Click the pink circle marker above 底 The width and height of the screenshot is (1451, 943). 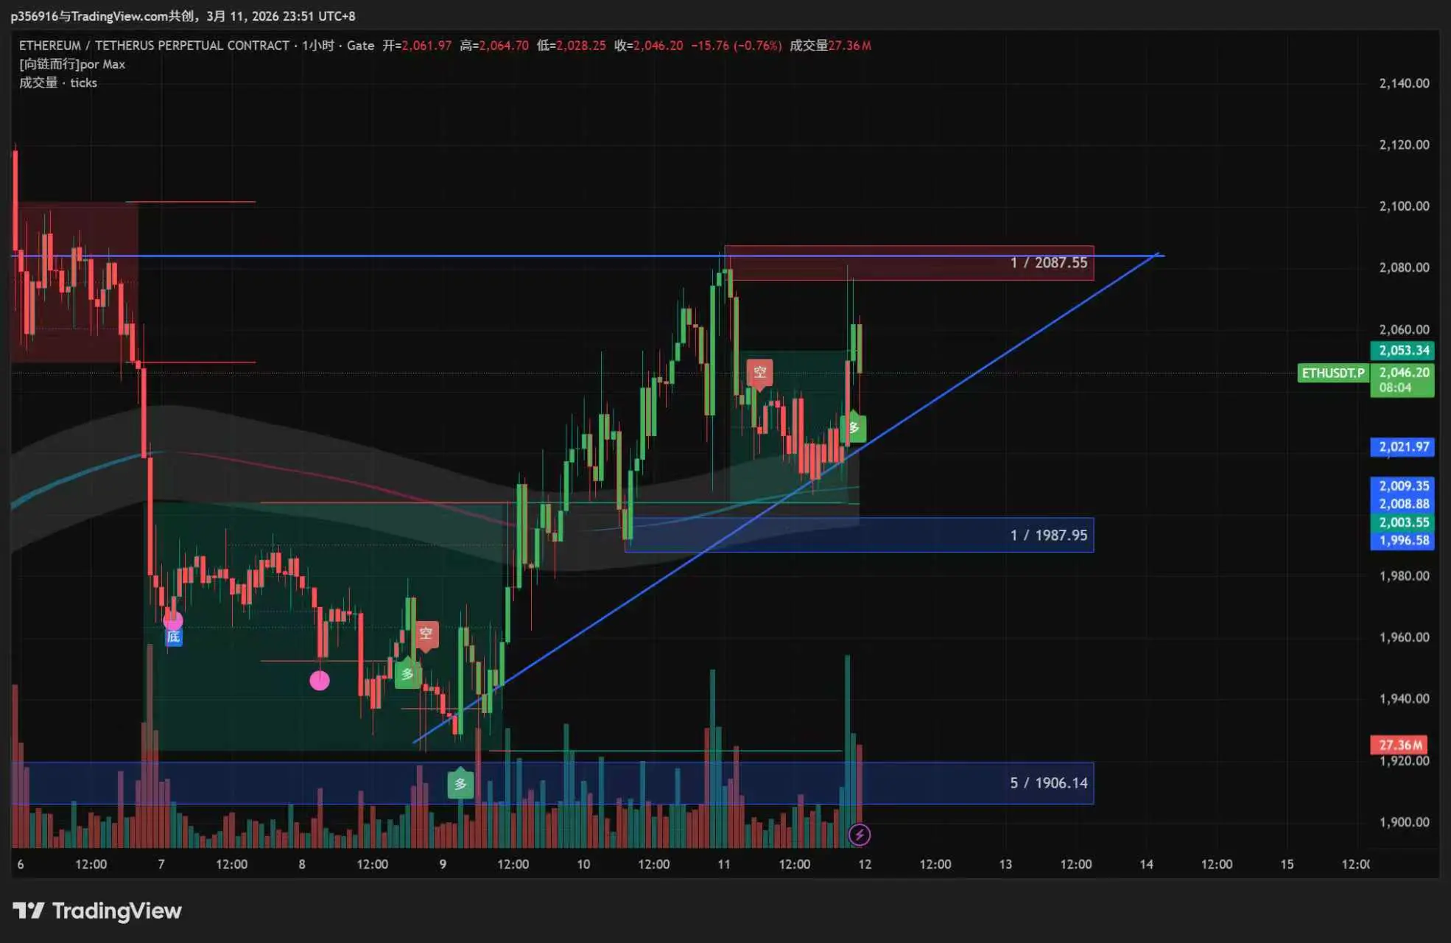tap(172, 620)
